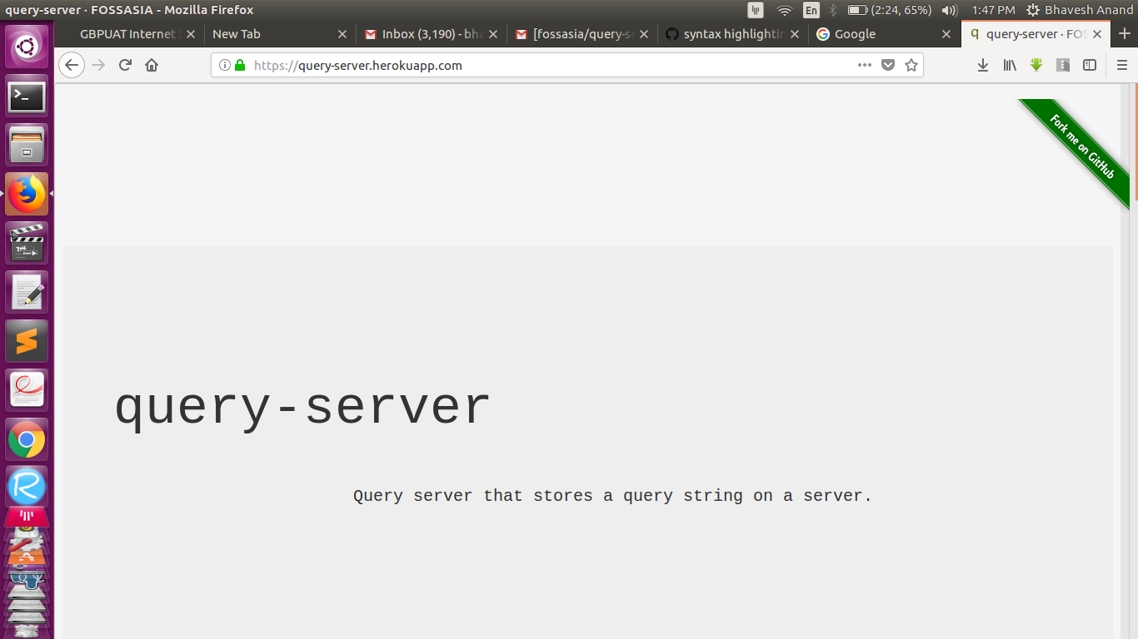Open the Firefox hamburger menu
This screenshot has height=639, width=1138.
click(x=1121, y=65)
